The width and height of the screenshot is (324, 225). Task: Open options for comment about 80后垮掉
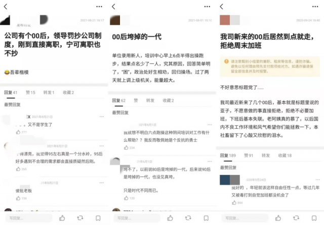click(210, 161)
